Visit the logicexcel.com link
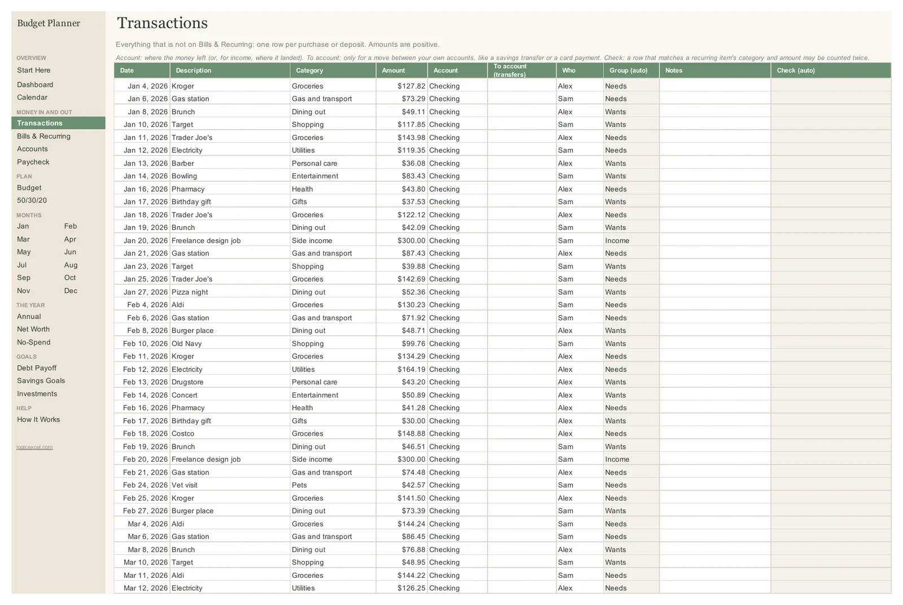The width and height of the screenshot is (903, 605). (x=34, y=448)
